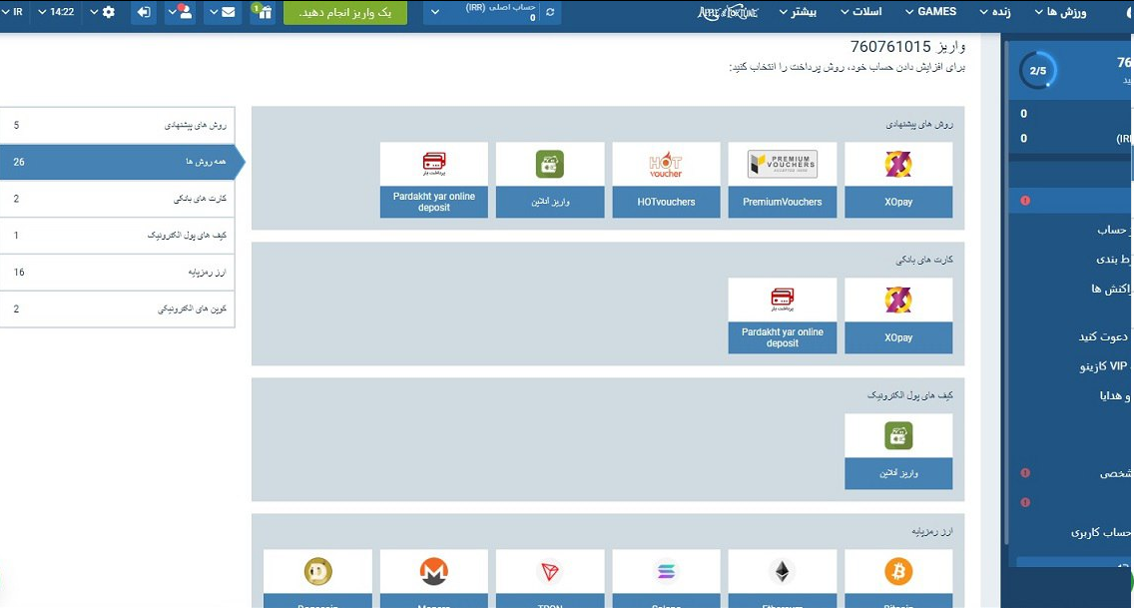Viewport: 1134px width, 608px height.
Task: Pick the Ethereum cryptocurrency icon
Action: point(782,572)
